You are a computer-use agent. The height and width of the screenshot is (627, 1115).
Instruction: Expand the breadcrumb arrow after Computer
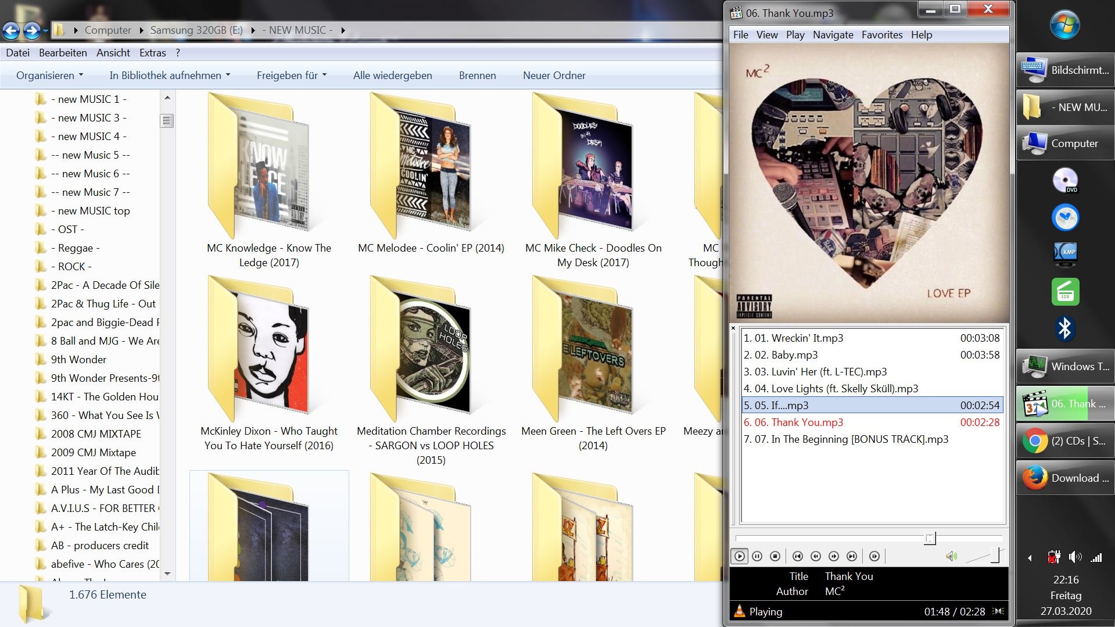click(x=141, y=30)
